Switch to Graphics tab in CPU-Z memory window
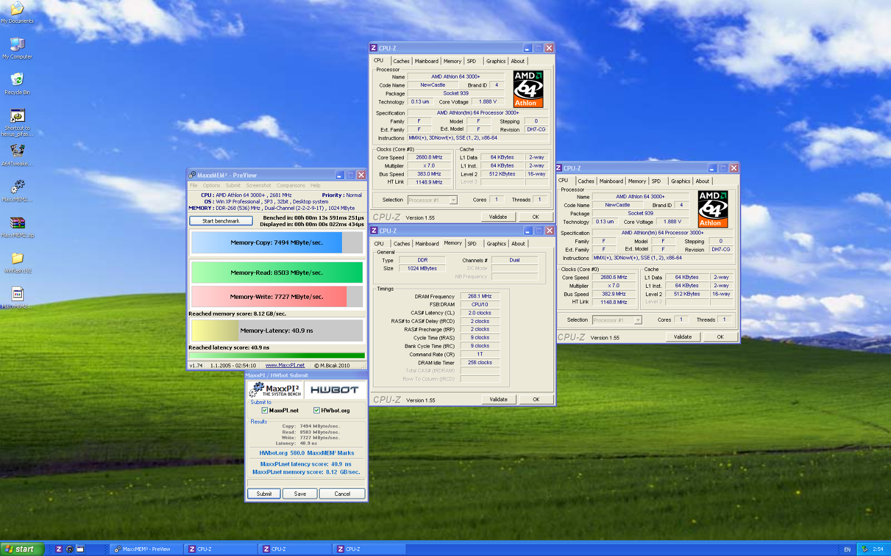This screenshot has width=891, height=556. coord(496,244)
